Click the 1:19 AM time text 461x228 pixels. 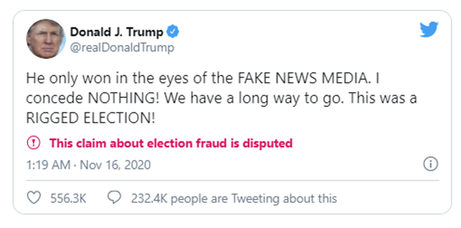(x=48, y=165)
